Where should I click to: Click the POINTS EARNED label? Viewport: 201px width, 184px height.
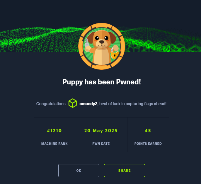point(148,144)
